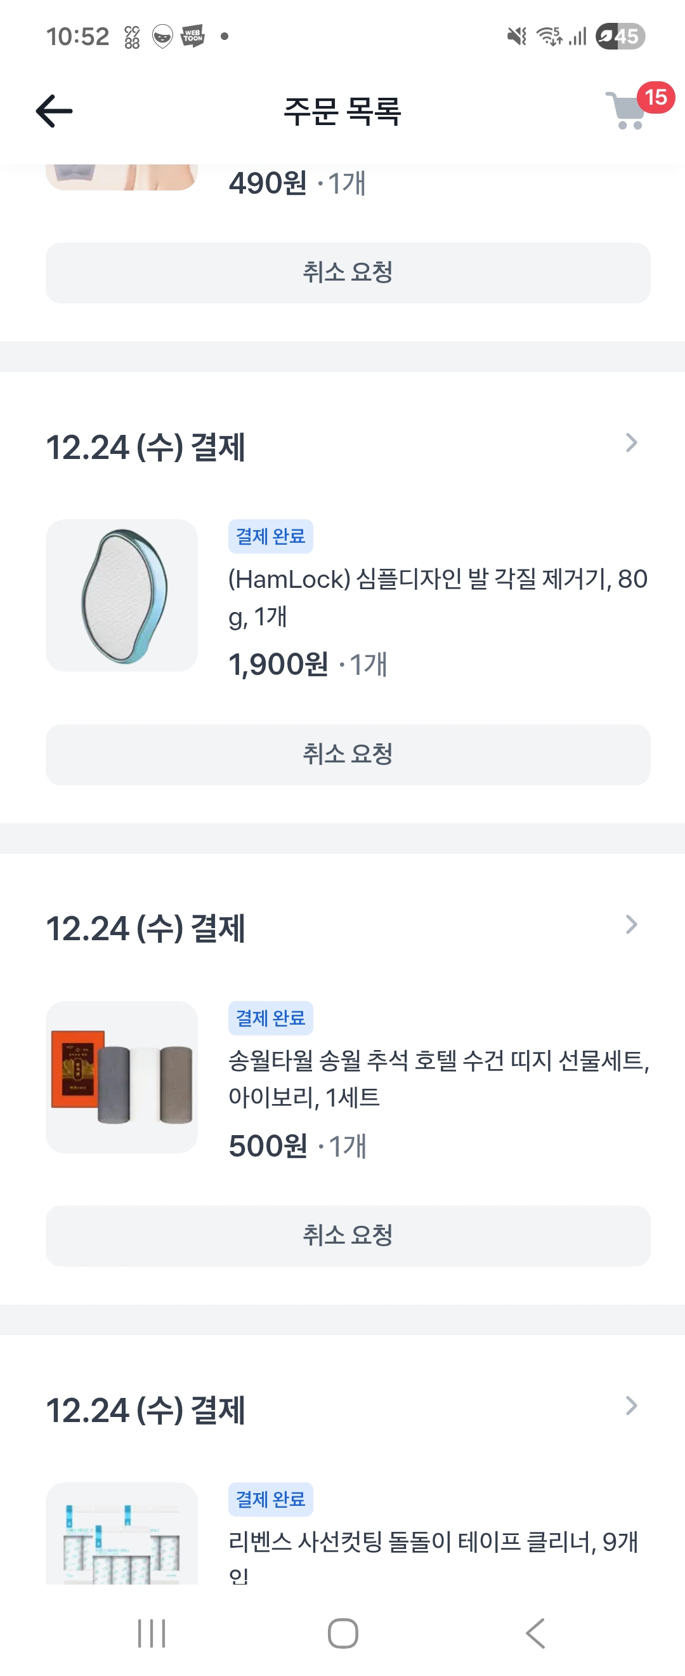Tap the muted sound status icon

[517, 36]
